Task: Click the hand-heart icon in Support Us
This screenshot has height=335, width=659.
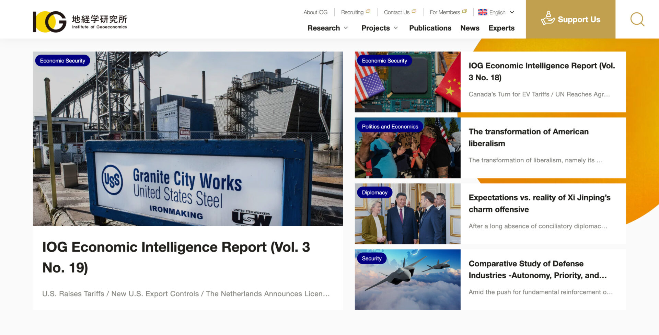Action: click(x=548, y=18)
